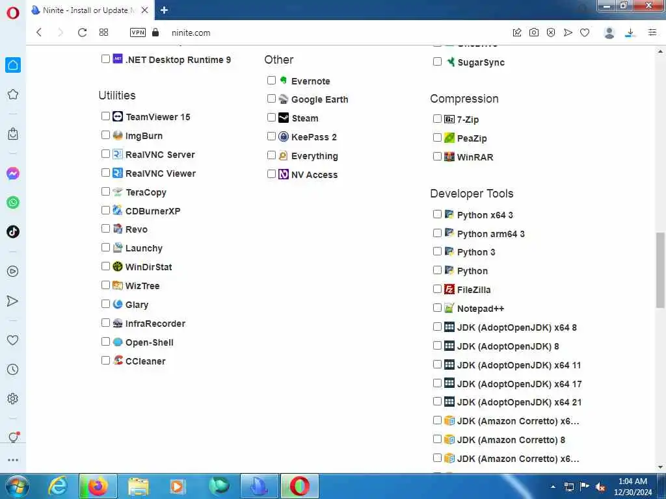Open the Windows Start menu
Image resolution: width=666 pixels, height=499 pixels.
[x=17, y=486]
